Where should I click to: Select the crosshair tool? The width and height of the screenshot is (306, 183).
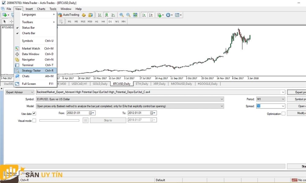(12, 21)
